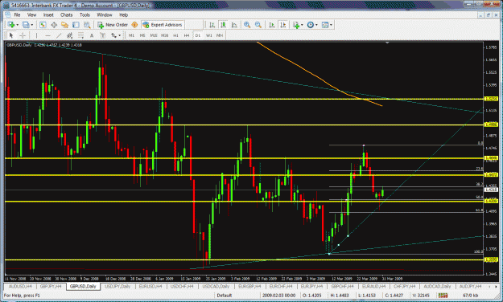The width and height of the screenshot is (503, 302).
Task: Open the Charts menu
Action: coord(67,14)
